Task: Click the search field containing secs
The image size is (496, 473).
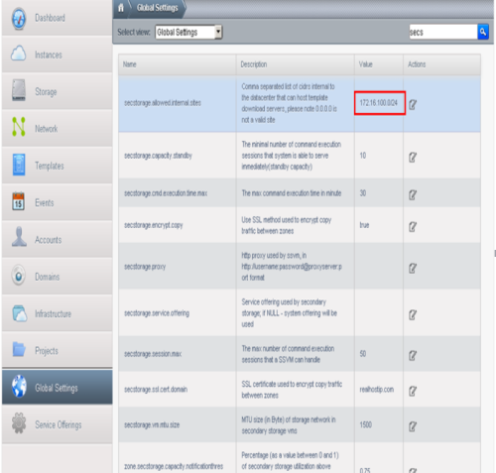Action: pyautogui.click(x=443, y=32)
